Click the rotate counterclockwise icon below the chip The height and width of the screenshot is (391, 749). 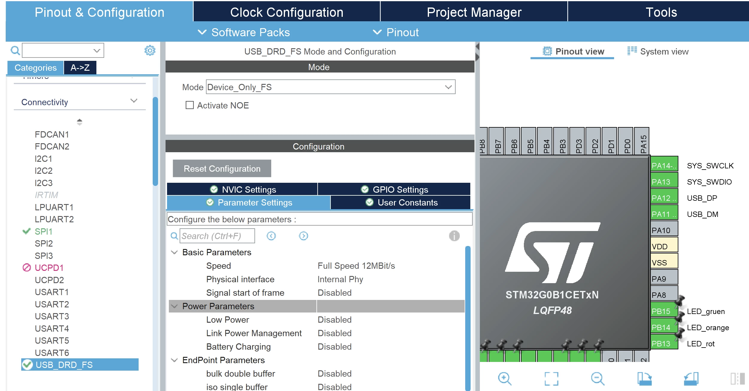click(691, 379)
